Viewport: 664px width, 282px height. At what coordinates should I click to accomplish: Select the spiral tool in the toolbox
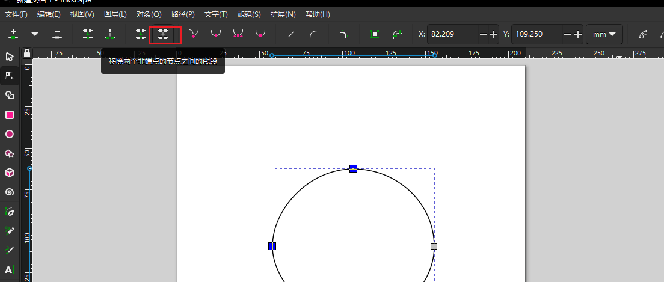coord(10,192)
